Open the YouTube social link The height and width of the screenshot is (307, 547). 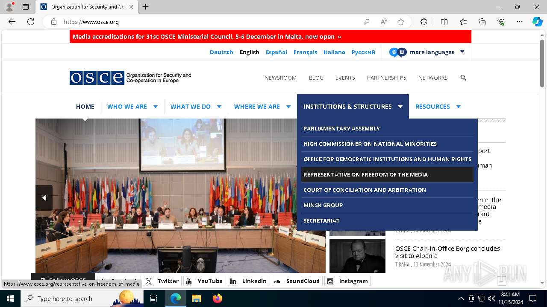coord(204,281)
